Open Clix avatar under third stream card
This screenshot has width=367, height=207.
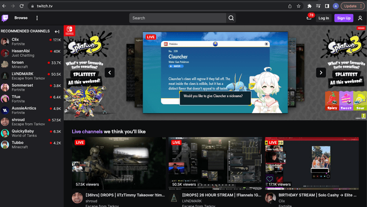(270, 198)
